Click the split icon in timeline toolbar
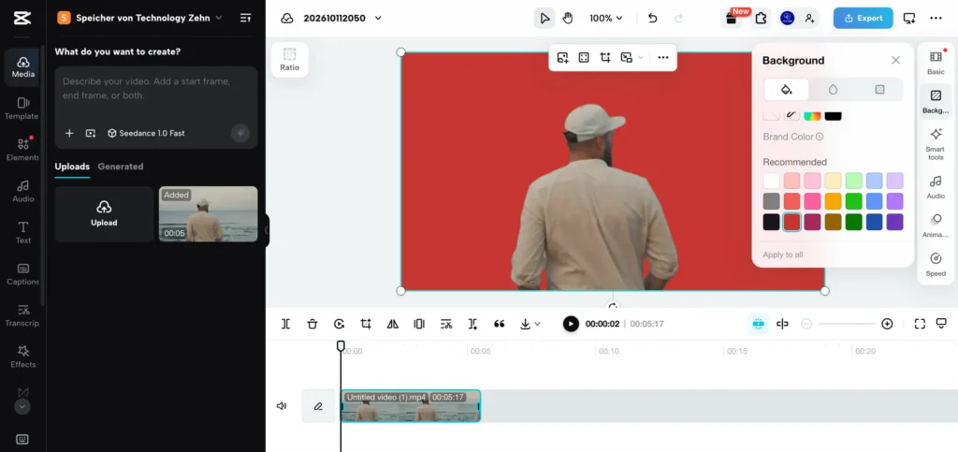The image size is (958, 452). [x=286, y=324]
